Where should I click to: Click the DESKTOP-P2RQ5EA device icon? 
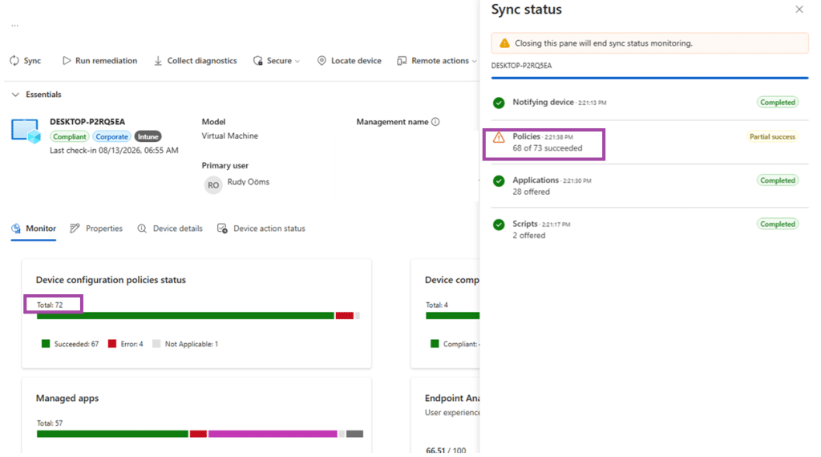26,131
